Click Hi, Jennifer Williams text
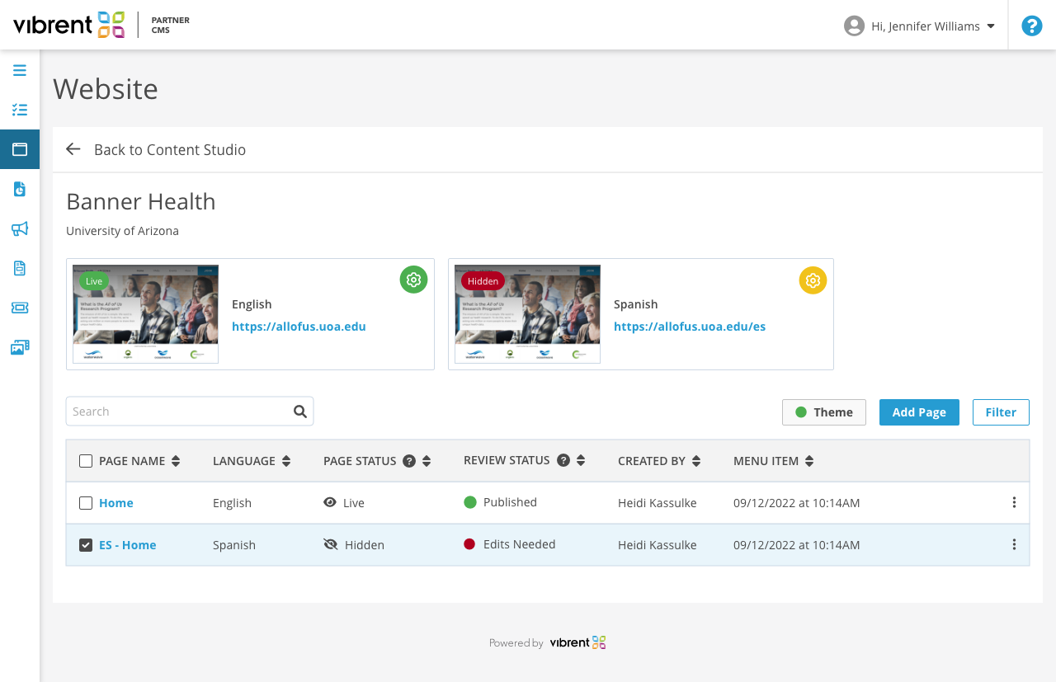This screenshot has width=1056, height=682. (926, 26)
